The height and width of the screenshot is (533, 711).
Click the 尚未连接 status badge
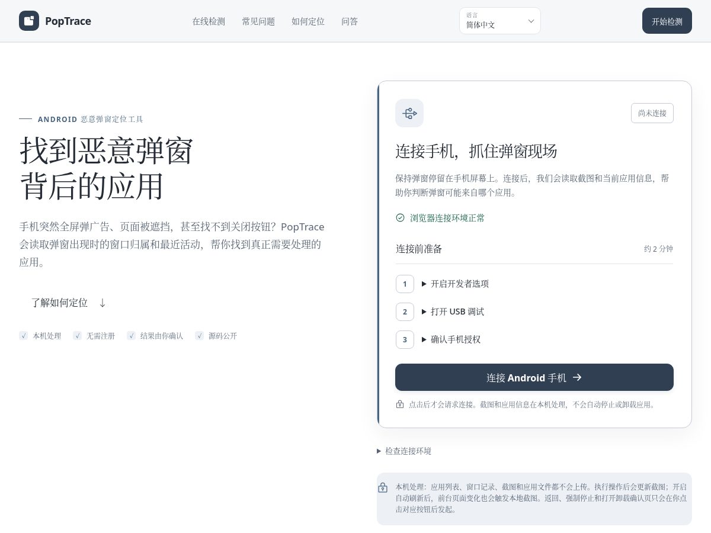coord(652,113)
